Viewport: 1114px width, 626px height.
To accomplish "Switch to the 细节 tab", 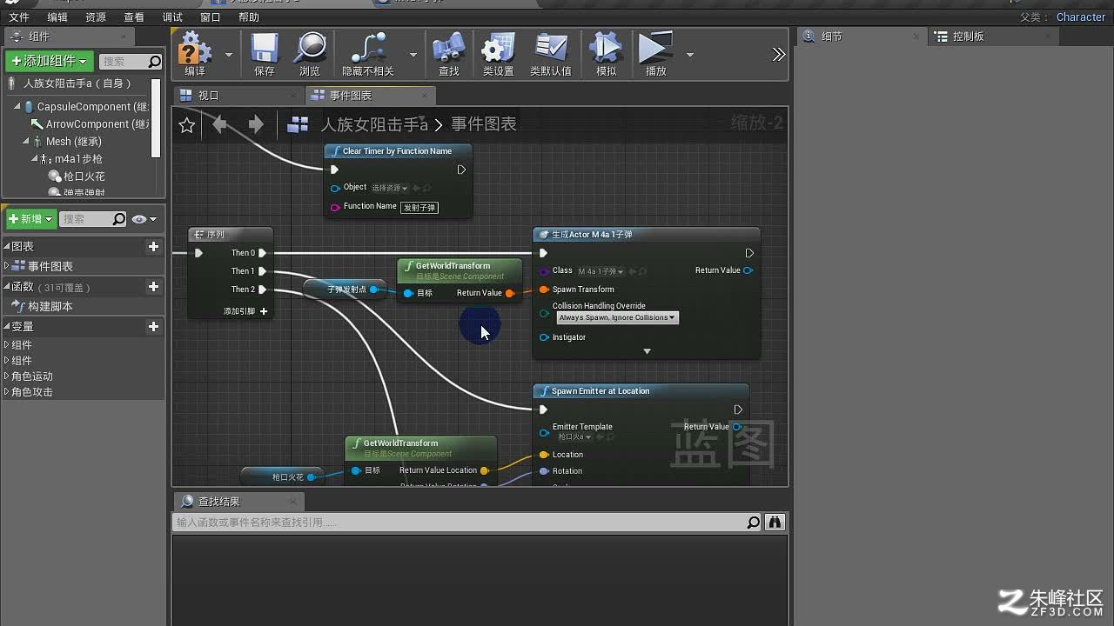I will 862,37.
